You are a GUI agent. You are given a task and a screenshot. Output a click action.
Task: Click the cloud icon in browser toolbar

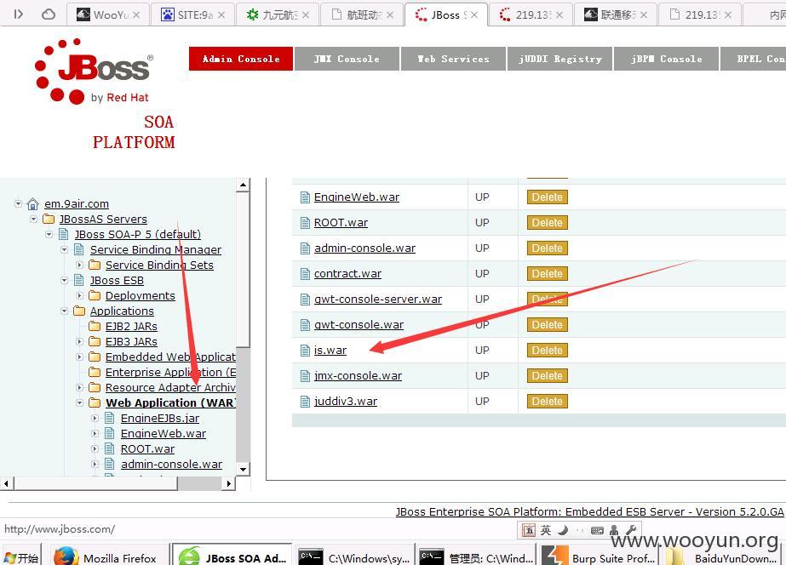point(49,14)
